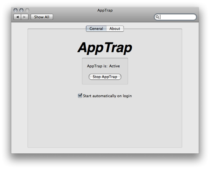Click inside the search field
This screenshot has height=169, width=210.
pyautogui.click(x=175, y=17)
